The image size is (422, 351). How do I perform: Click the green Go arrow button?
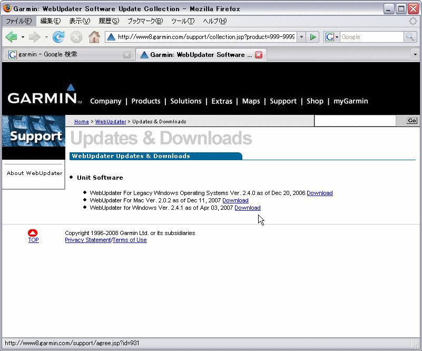313,37
